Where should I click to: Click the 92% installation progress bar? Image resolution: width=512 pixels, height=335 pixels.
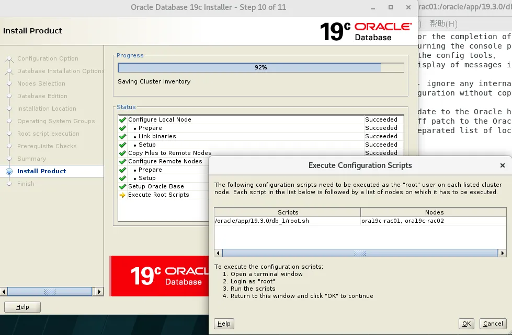[x=260, y=67]
